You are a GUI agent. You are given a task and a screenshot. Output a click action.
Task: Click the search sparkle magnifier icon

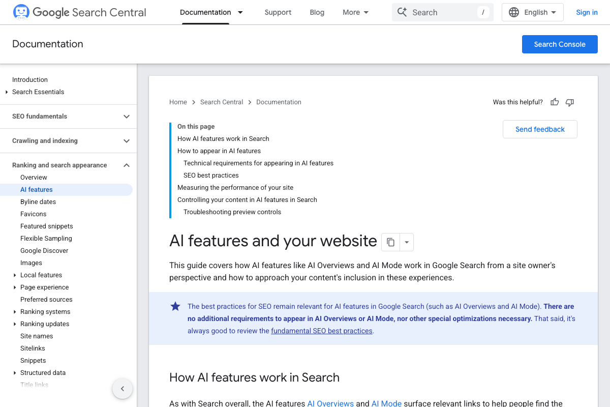[x=402, y=12]
